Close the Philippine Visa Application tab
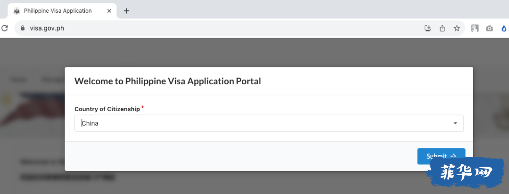 click(x=109, y=11)
